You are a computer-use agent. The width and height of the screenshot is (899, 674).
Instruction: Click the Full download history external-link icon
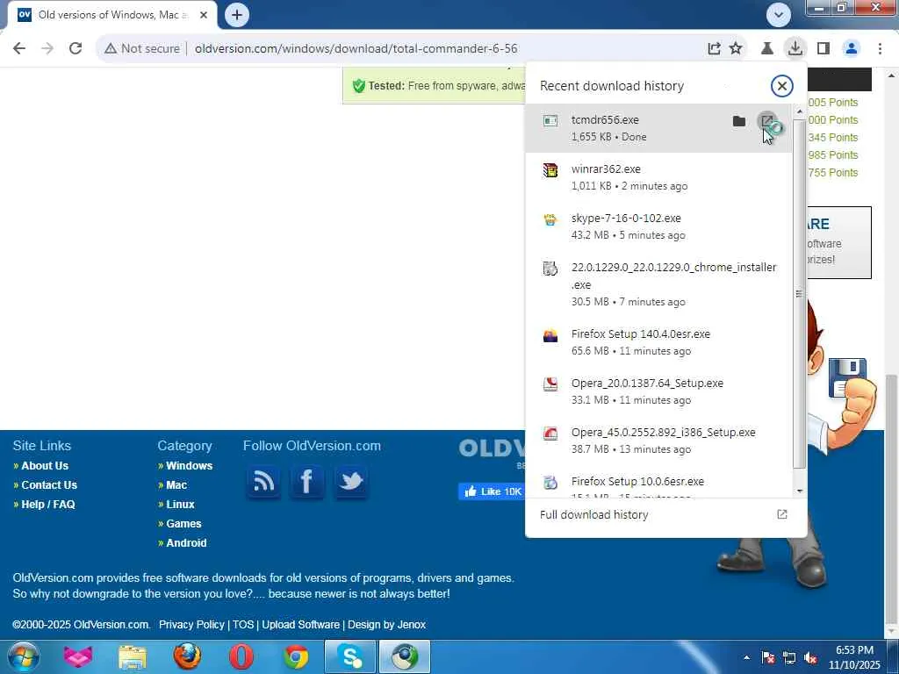tap(781, 514)
